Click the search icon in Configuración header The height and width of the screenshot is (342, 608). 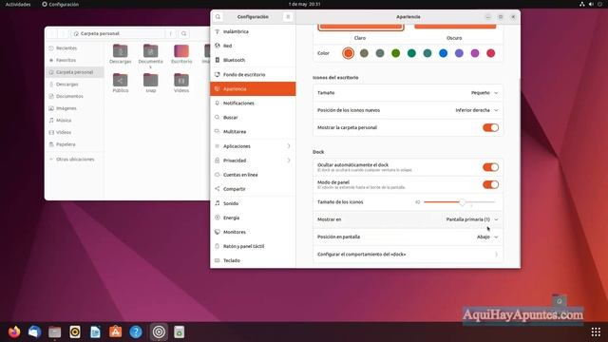(x=218, y=17)
